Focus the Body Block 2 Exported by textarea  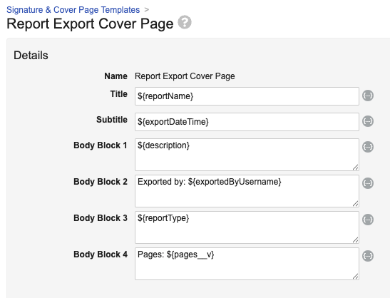click(247, 191)
